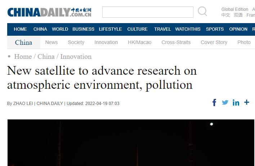This screenshot has height=166, width=255.
Task: Open the Innovation sub-tab
Action: (x=106, y=42)
